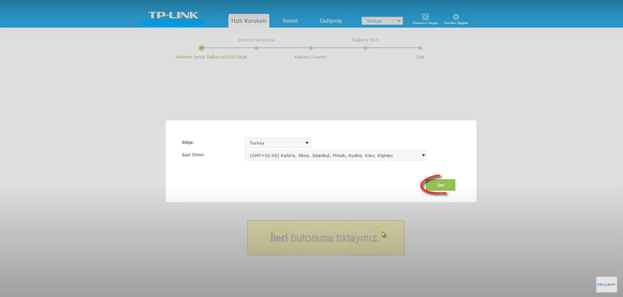Click the Internet Kurulumu step marker
The width and height of the screenshot is (623, 297).
[256, 48]
